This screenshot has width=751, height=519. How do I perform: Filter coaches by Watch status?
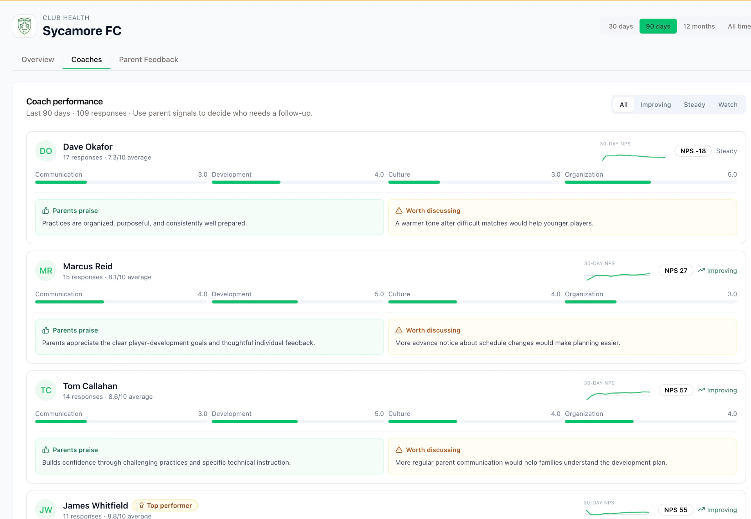[728, 105]
